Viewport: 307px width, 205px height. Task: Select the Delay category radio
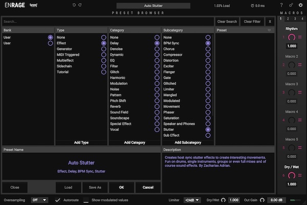157,43
